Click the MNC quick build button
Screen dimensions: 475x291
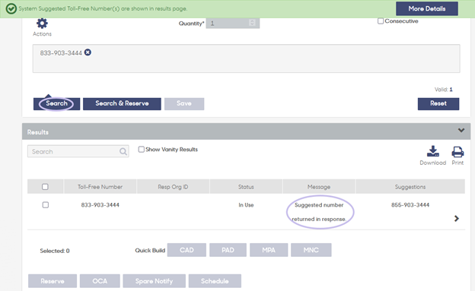tap(311, 250)
